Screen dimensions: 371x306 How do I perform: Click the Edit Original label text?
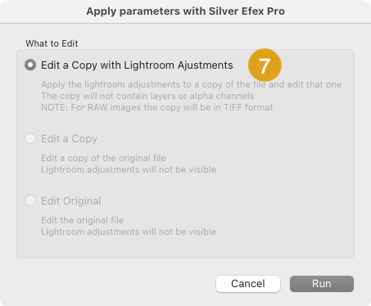click(71, 201)
